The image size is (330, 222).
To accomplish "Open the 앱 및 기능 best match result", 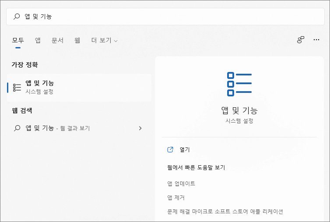I will pos(79,88).
